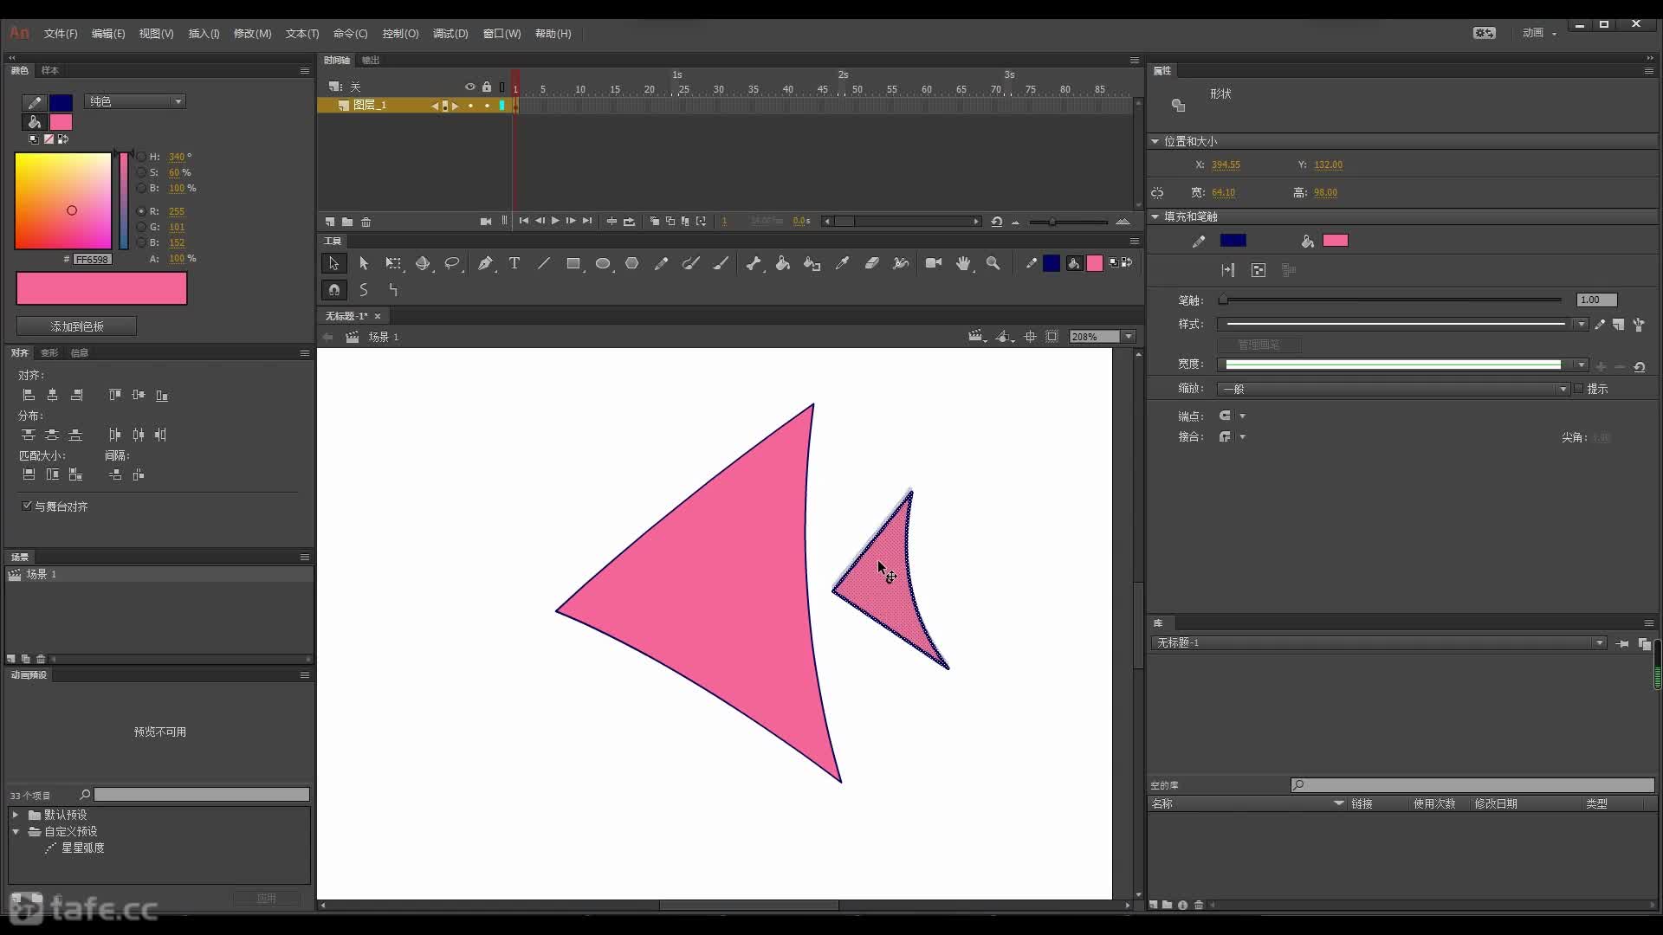Viewport: 1663px width, 935px height.
Task: Expand the default presets folder
Action: coord(16,815)
